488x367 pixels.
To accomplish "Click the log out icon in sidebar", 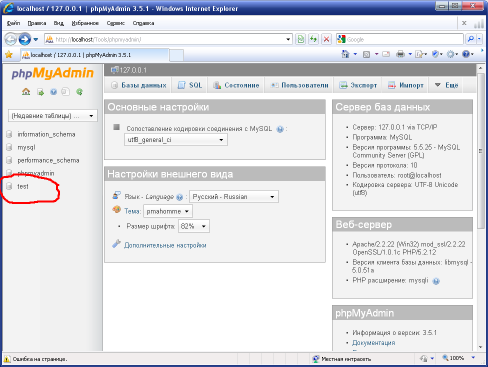I will (x=40, y=92).
